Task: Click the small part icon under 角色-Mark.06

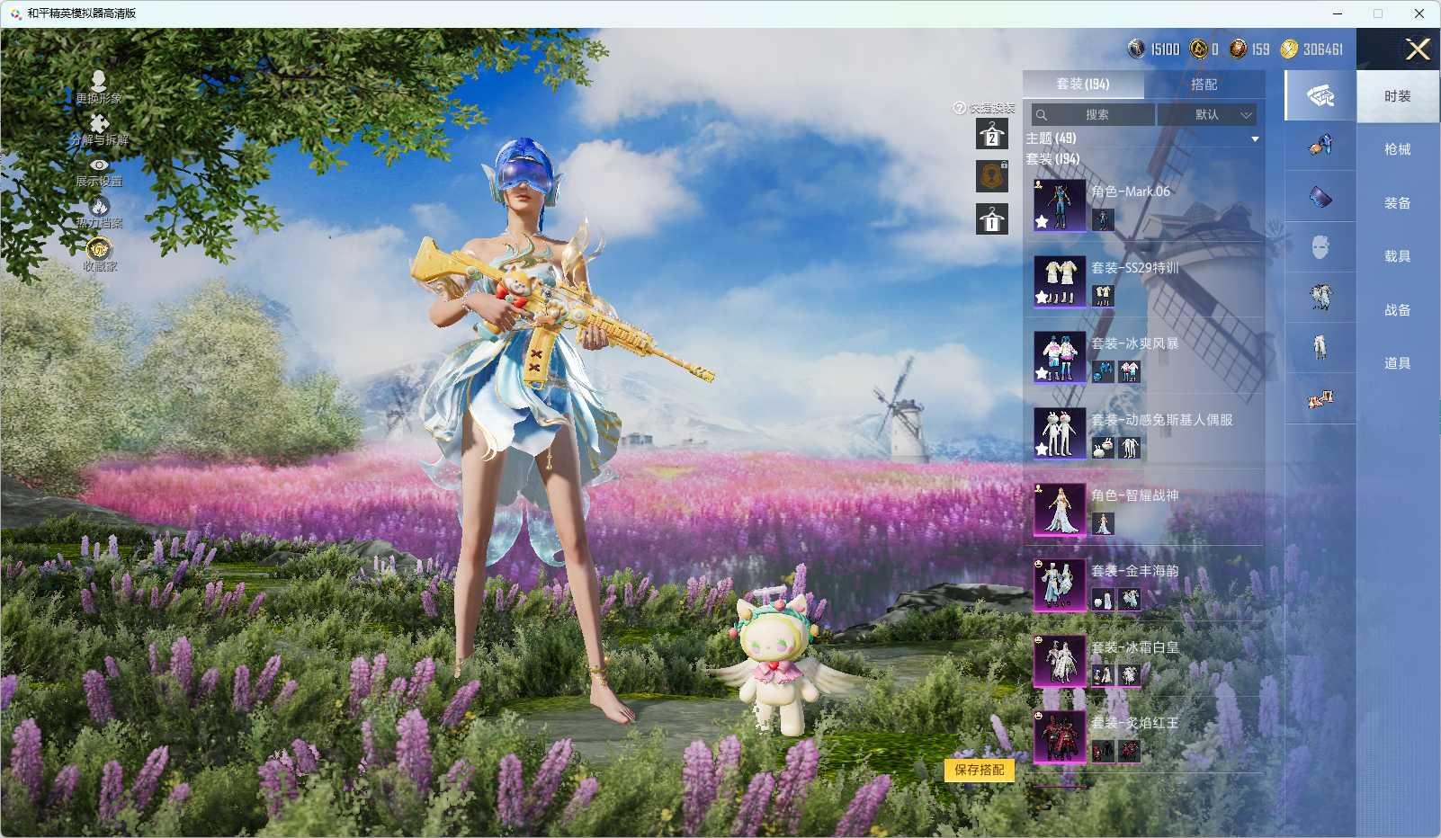Action: click(x=1103, y=219)
